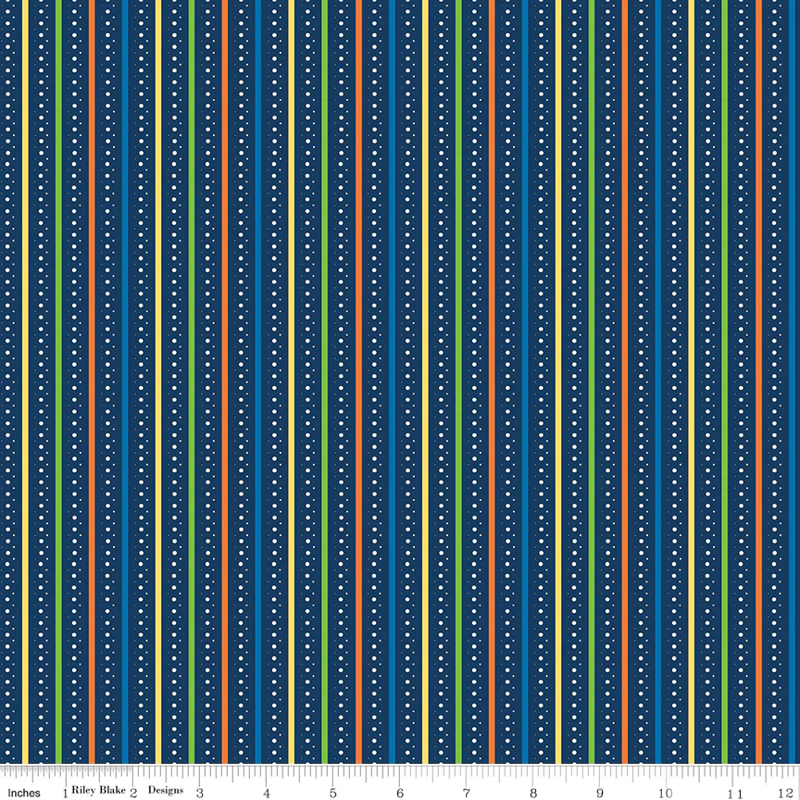Pick the ruler number 6 mark
This screenshot has width=800, height=800.
(x=400, y=794)
